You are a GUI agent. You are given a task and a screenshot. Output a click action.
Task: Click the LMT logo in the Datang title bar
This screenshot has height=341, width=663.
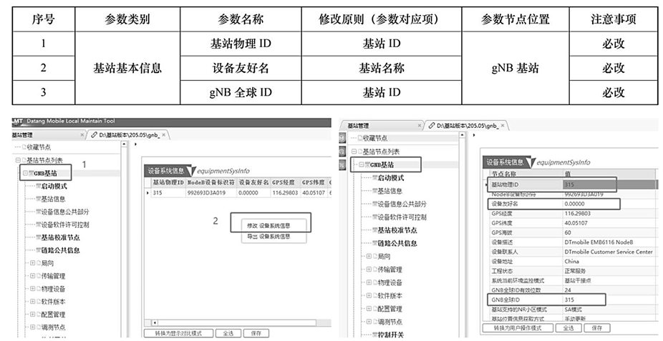tap(18, 122)
